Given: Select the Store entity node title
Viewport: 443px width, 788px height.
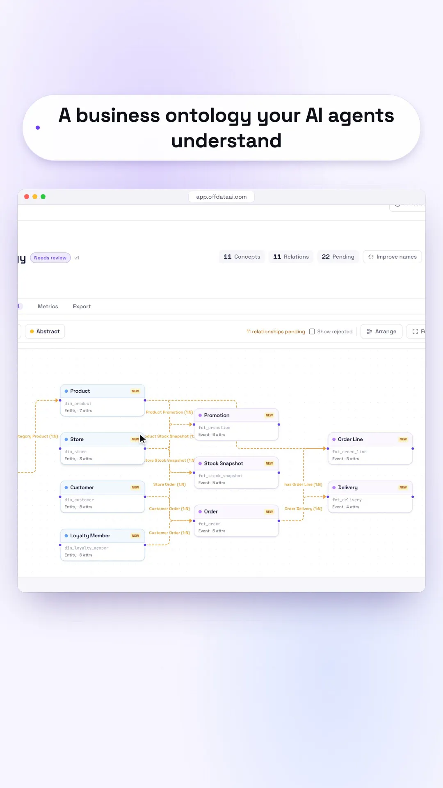Looking at the screenshot, I should tap(77, 440).
